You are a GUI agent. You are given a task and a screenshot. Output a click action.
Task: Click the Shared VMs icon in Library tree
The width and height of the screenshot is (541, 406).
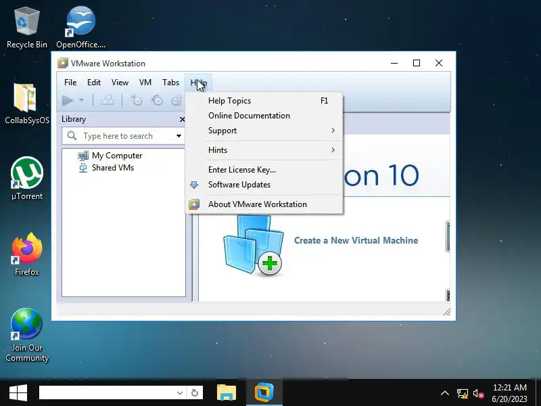pyautogui.click(x=83, y=168)
